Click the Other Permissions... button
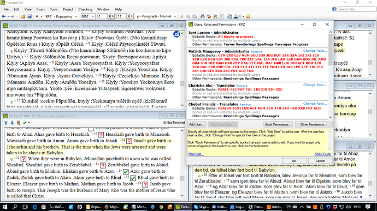Image resolution: width=377 pixels, height=211 pixels. pyautogui.click(x=313, y=124)
